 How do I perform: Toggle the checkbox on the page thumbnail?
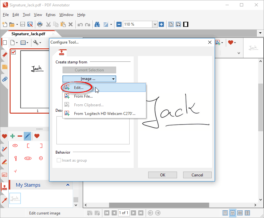pos(13,52)
